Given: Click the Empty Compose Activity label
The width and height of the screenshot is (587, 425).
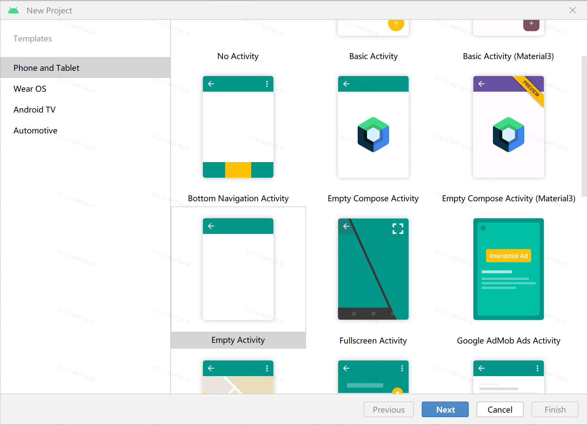Looking at the screenshot, I should click(373, 198).
